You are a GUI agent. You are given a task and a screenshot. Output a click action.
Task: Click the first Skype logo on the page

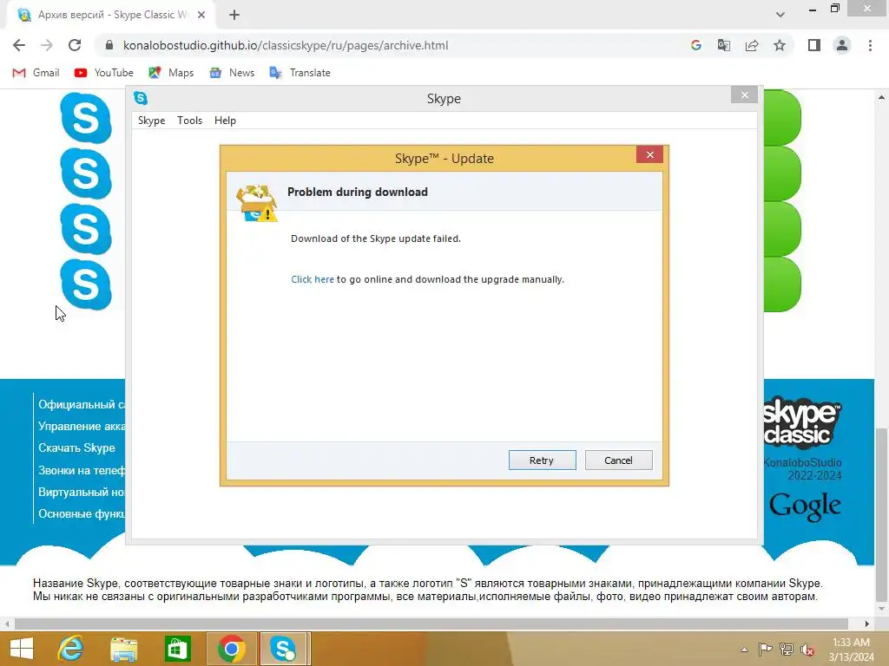86,118
